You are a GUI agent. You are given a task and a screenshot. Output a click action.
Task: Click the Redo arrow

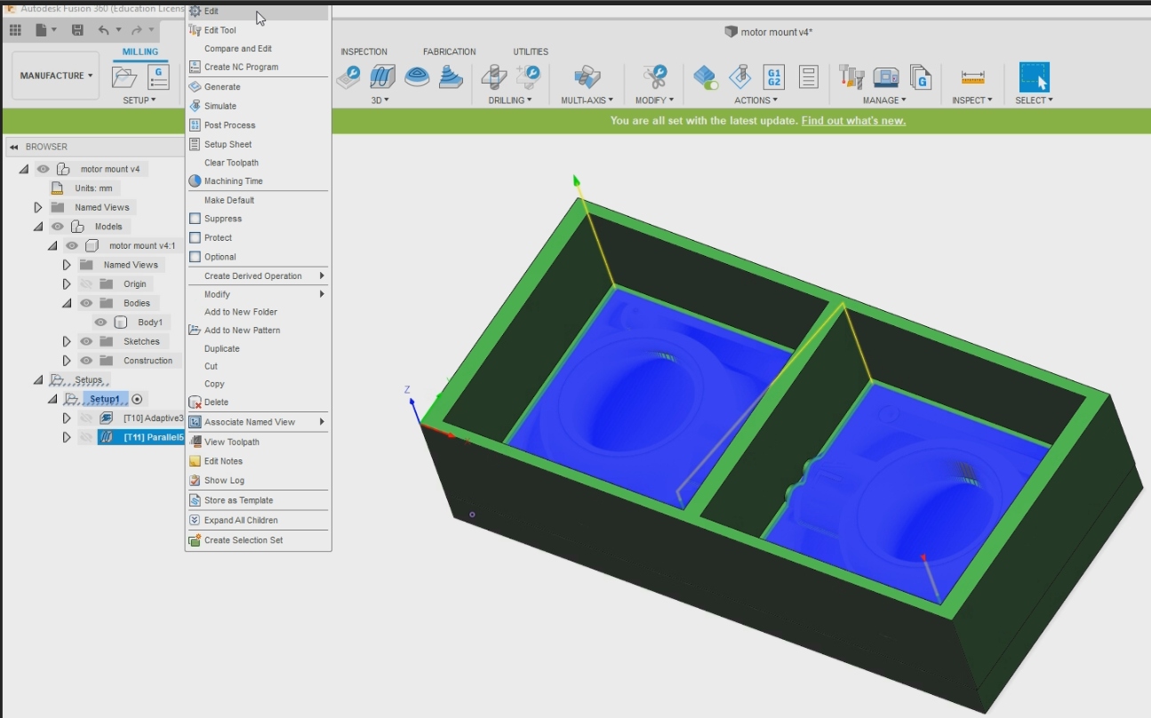tap(136, 30)
